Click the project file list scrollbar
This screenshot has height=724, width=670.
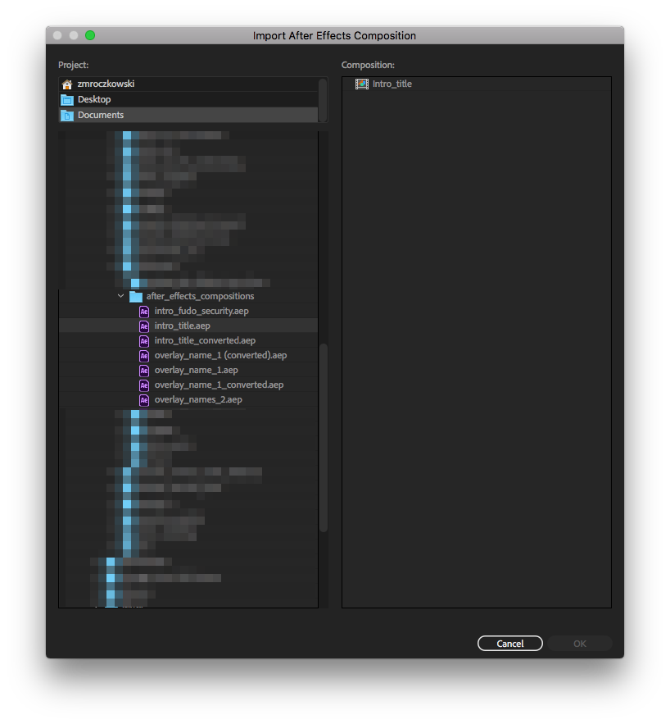coord(324,437)
